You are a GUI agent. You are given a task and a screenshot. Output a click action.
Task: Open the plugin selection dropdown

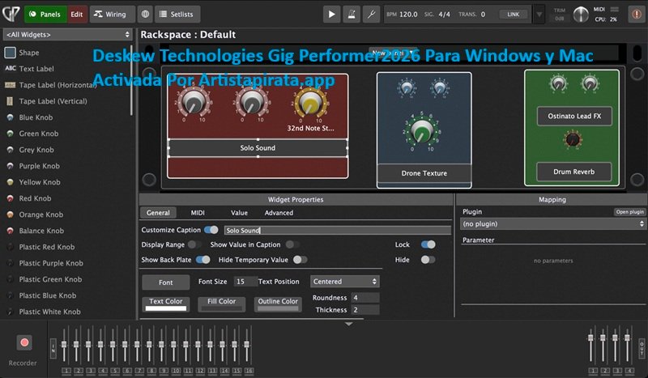pos(552,224)
